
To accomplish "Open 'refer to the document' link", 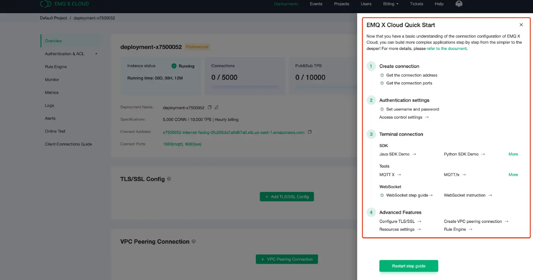I will coord(447,49).
